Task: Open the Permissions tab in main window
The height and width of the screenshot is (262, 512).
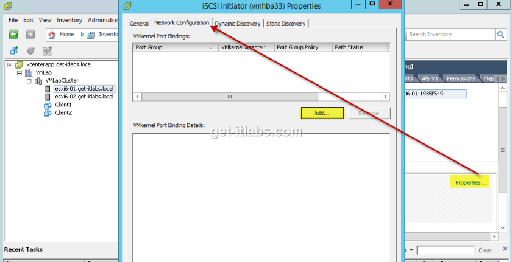Action: click(461, 78)
